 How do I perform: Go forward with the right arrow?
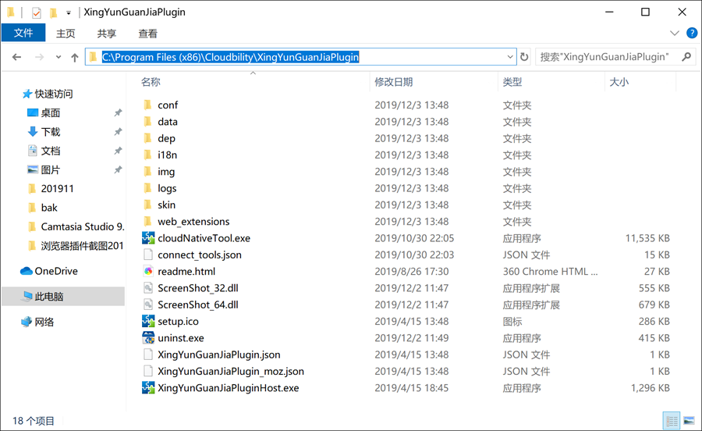[x=40, y=57]
